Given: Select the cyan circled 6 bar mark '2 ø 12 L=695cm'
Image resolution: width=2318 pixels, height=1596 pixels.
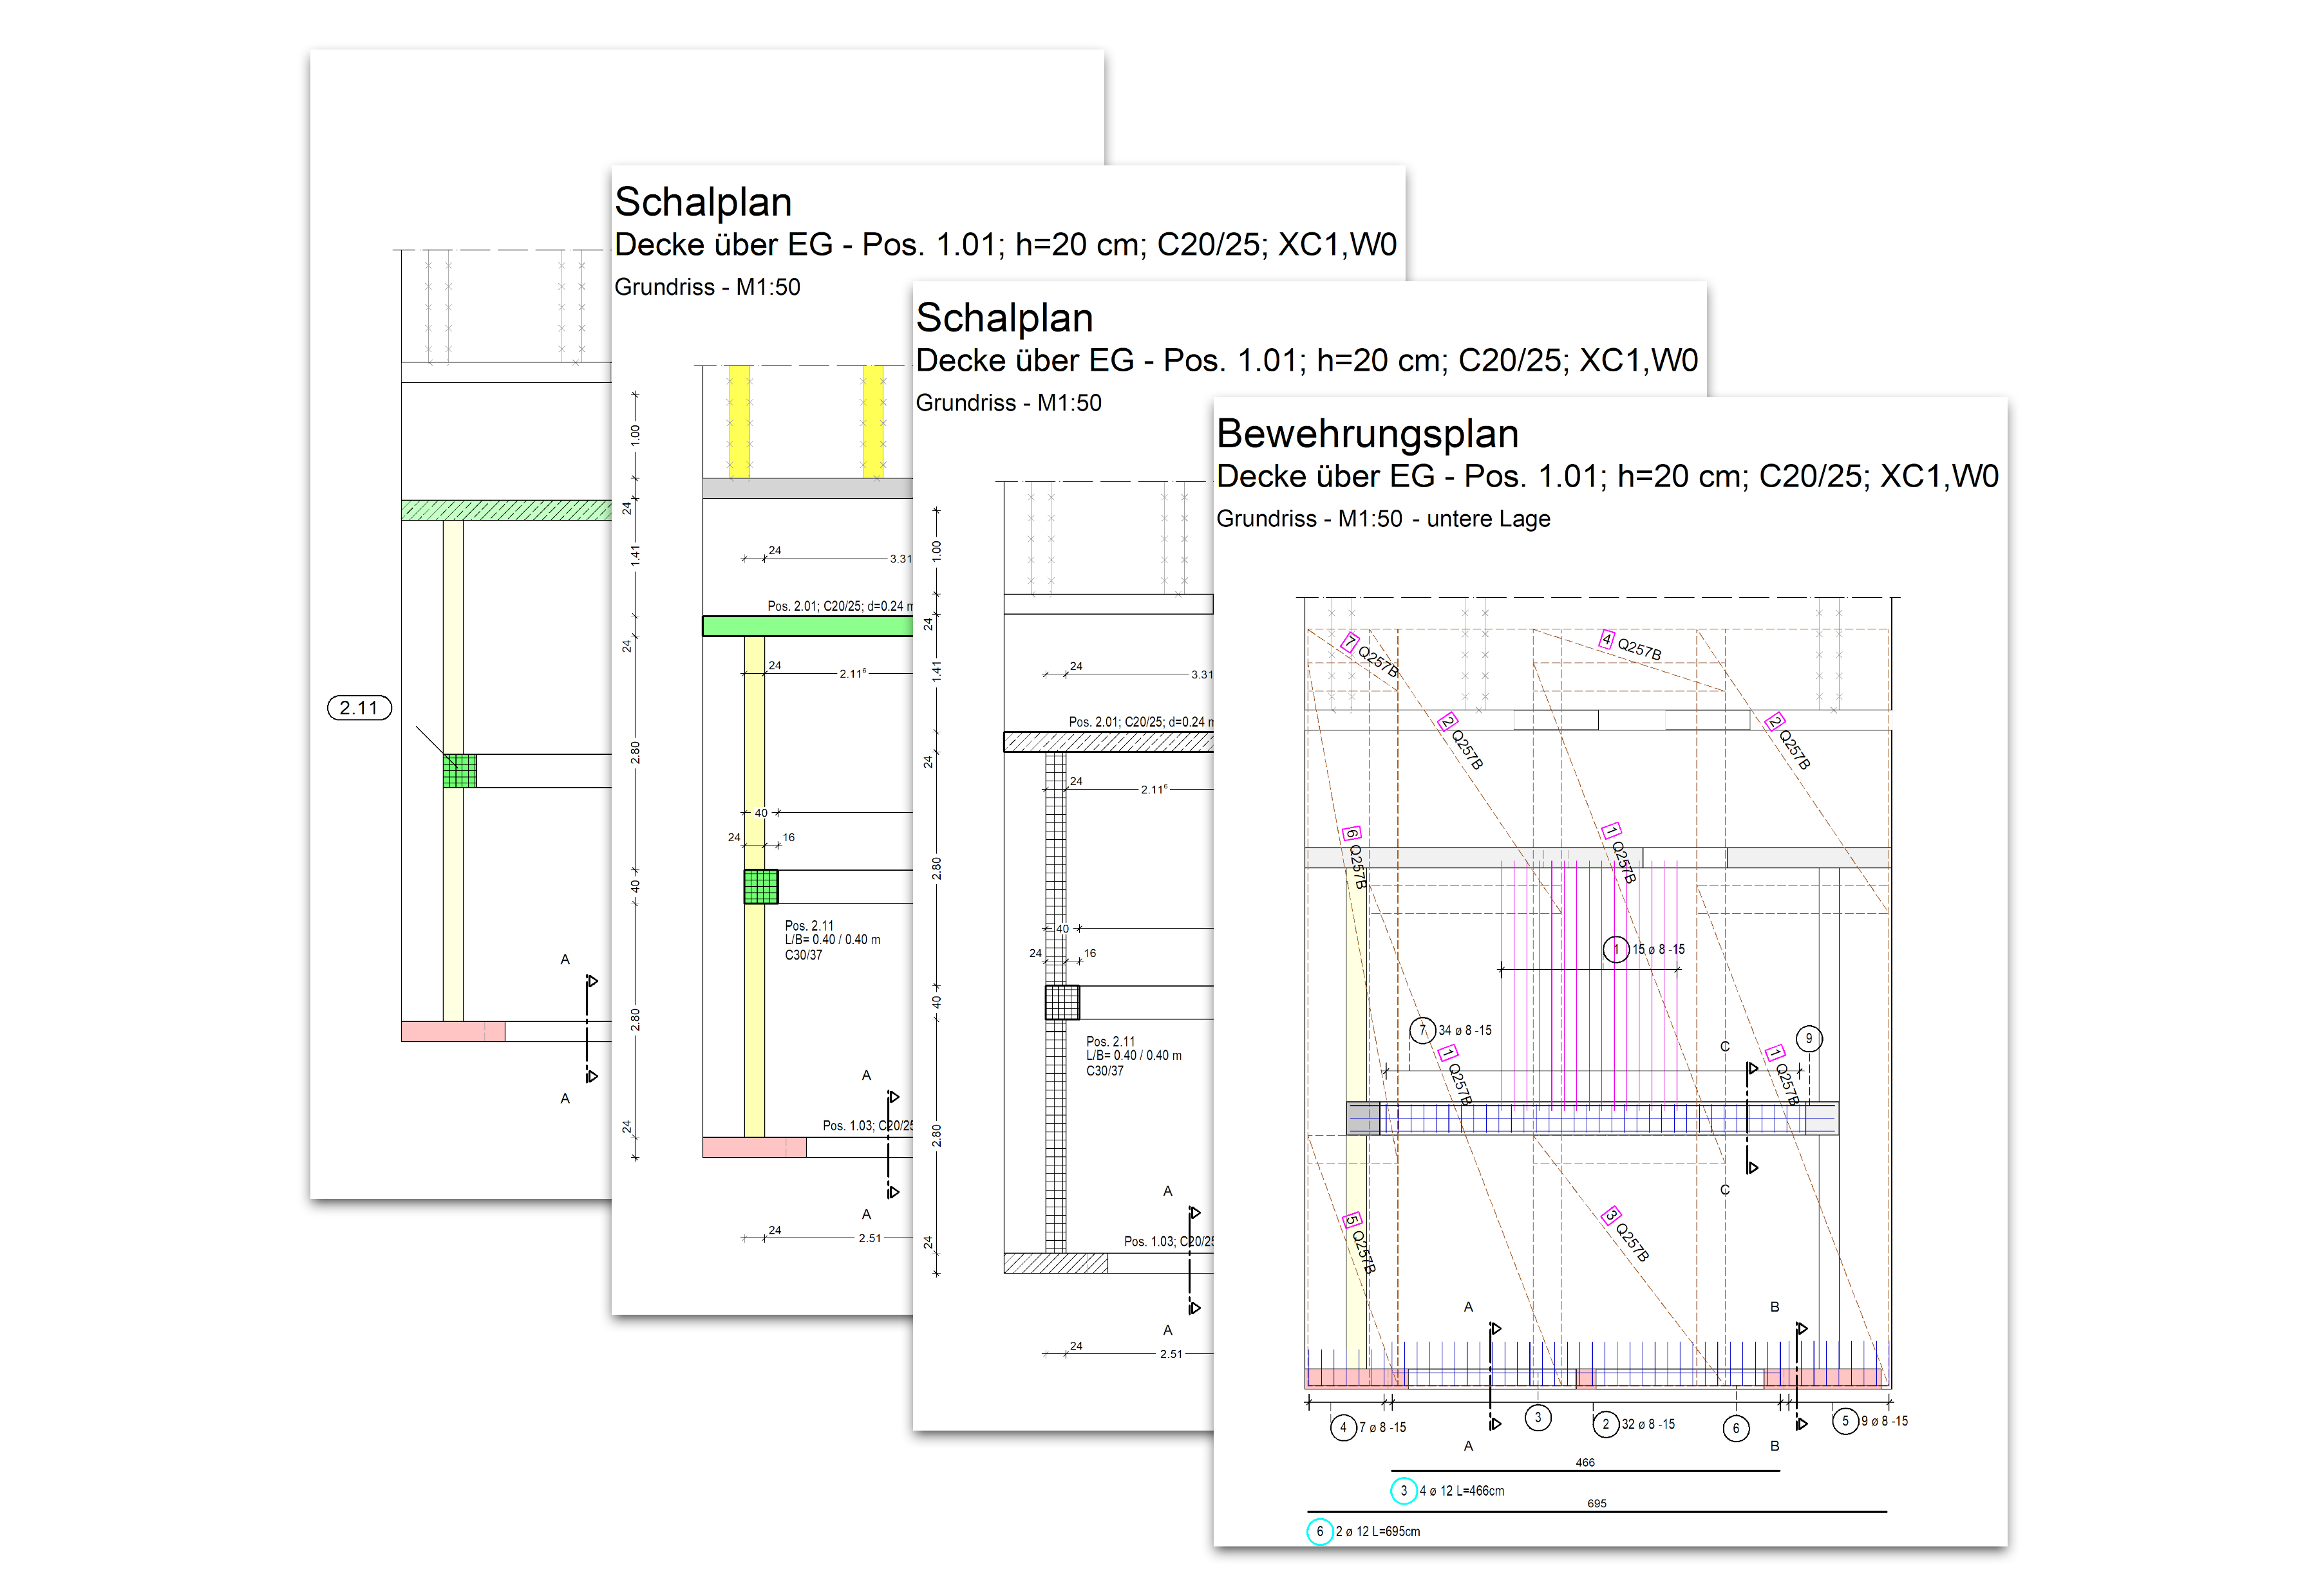Looking at the screenshot, I should click(x=1319, y=1531).
